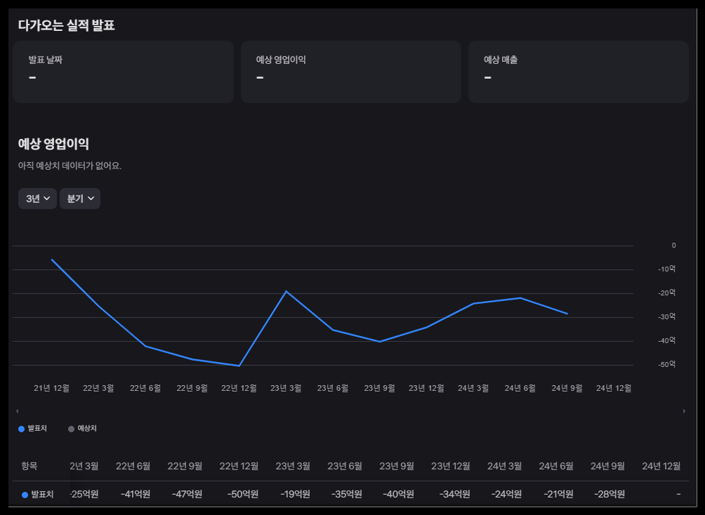The width and height of the screenshot is (705, 515).
Task: Click the -41억원 table cell
Action: click(x=136, y=495)
